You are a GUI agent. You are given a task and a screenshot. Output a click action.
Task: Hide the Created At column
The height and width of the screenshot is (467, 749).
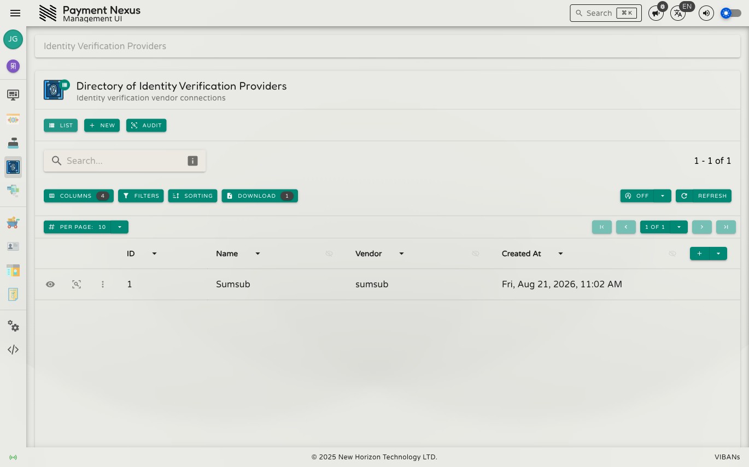672,253
